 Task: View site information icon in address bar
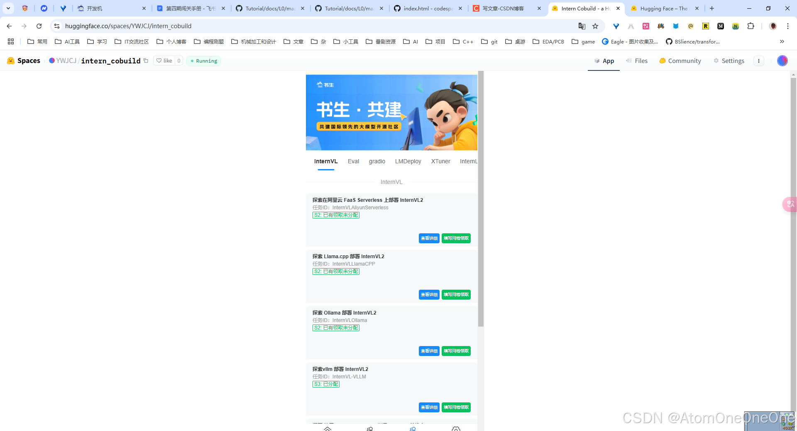point(57,26)
